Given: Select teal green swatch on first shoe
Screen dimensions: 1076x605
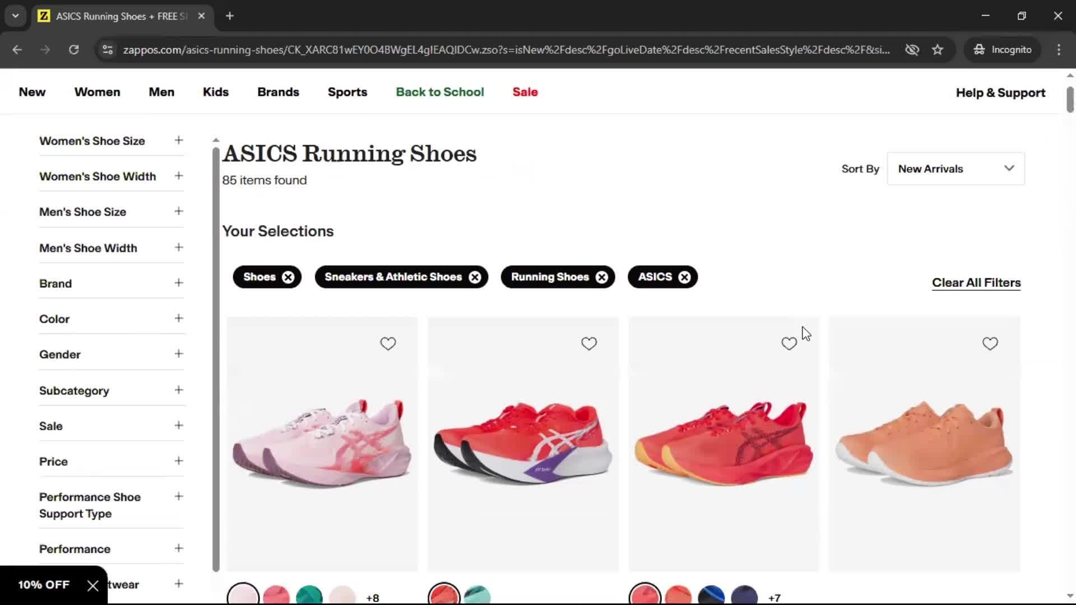Looking at the screenshot, I should click(309, 596).
